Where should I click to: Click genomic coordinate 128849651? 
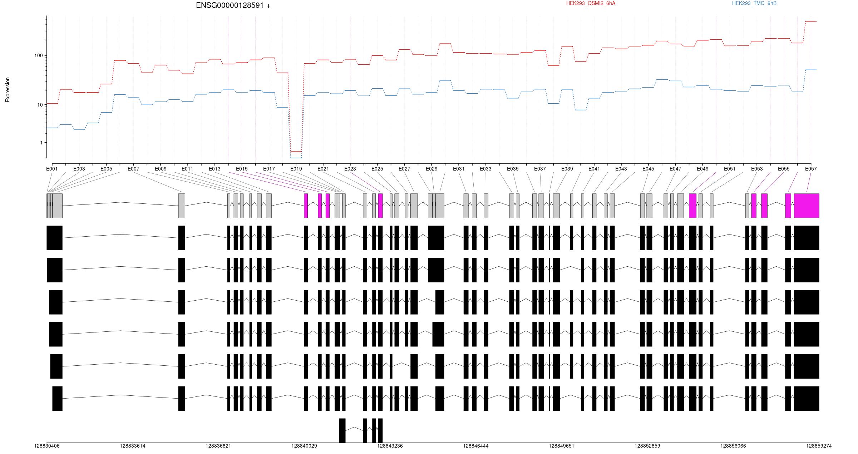point(562,446)
